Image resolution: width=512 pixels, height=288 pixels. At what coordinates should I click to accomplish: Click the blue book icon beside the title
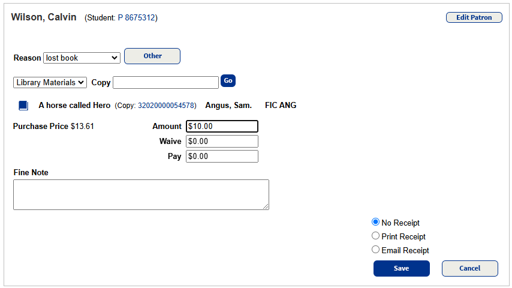click(x=23, y=106)
